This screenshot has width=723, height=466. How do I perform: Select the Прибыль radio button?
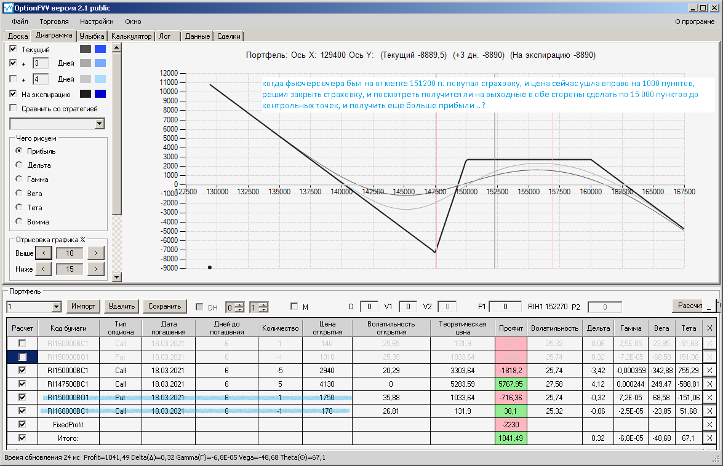coord(19,151)
